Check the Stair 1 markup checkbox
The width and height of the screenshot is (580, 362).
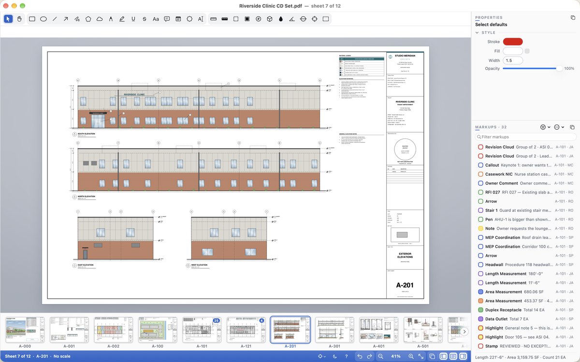(480, 210)
